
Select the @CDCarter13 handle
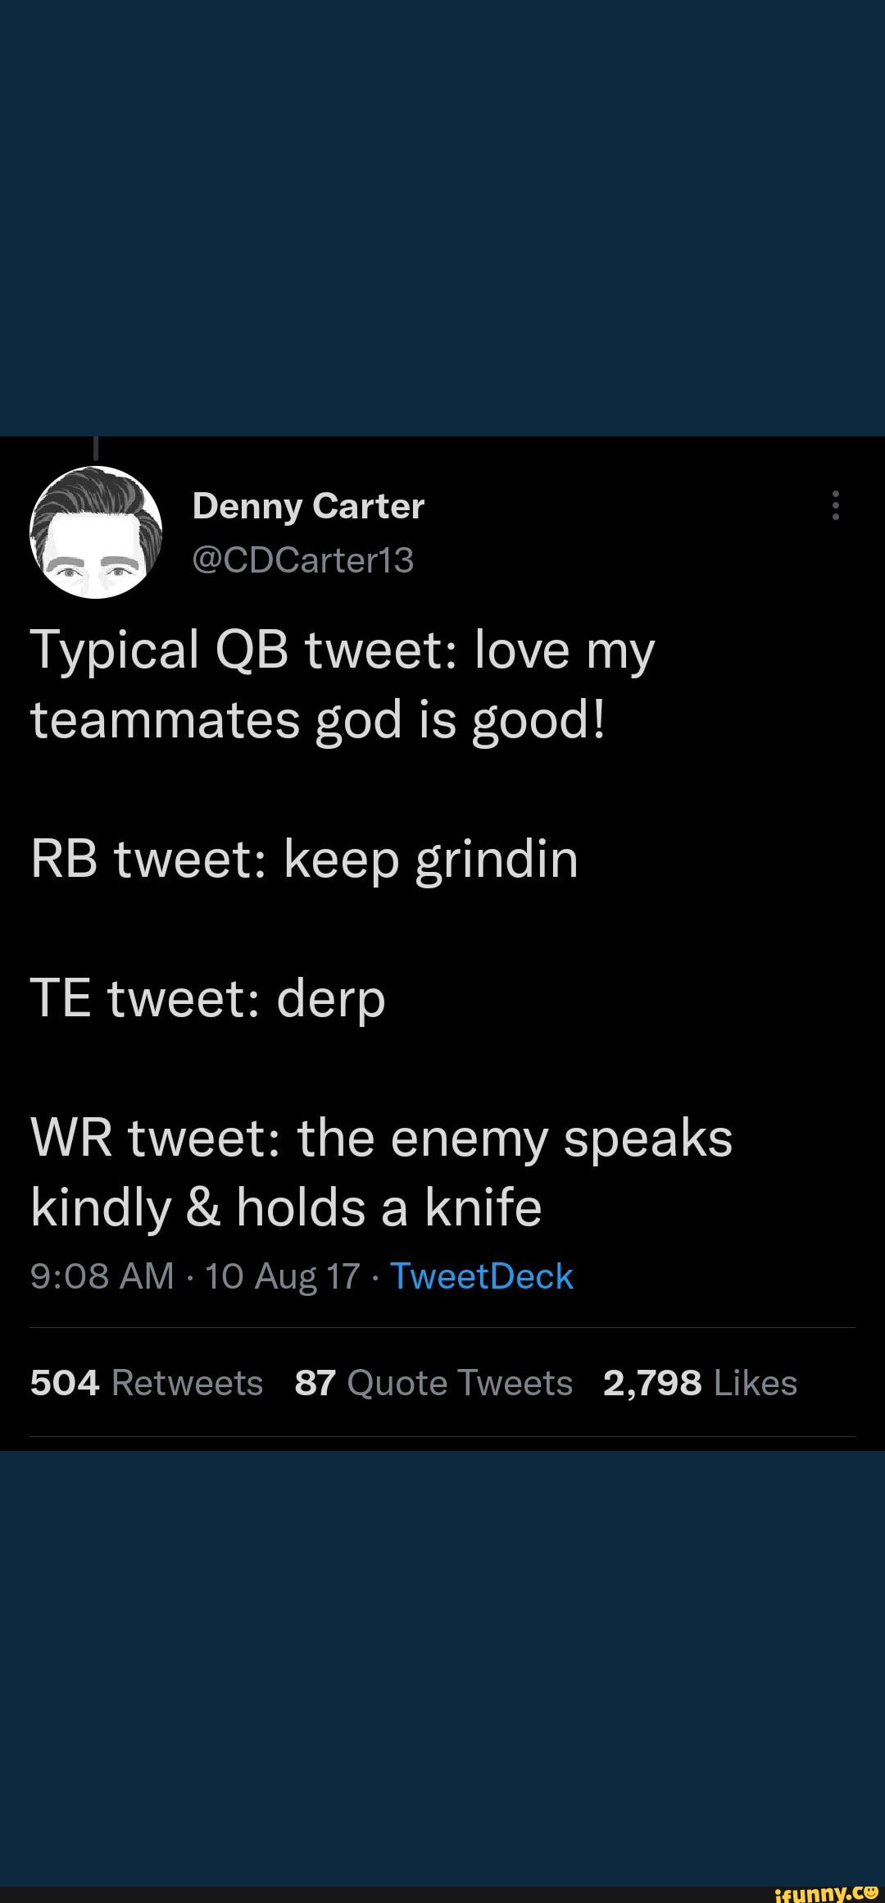305,559
